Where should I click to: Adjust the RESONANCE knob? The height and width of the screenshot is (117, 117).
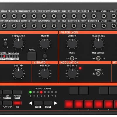point(98,44)
